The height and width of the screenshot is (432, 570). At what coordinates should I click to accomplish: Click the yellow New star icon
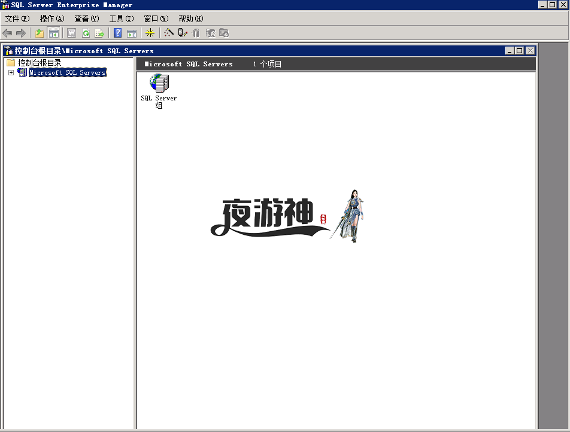(x=150, y=33)
